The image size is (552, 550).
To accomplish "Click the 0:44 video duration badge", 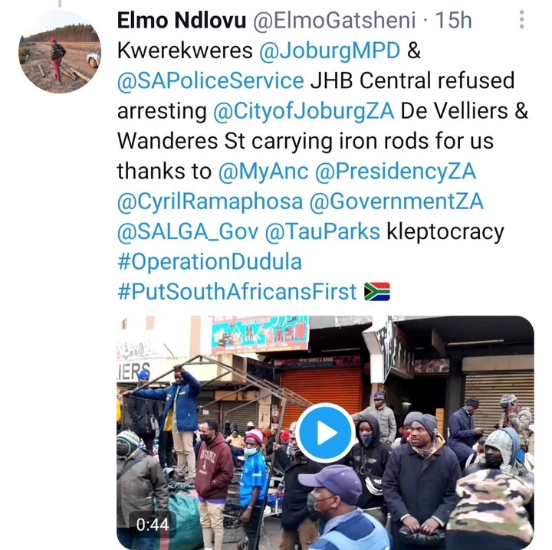I will 153,525.
